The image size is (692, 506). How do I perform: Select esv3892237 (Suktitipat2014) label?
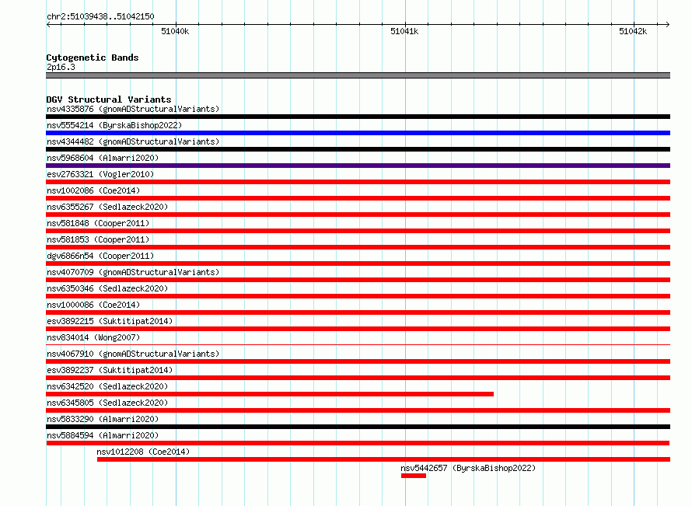110,370
